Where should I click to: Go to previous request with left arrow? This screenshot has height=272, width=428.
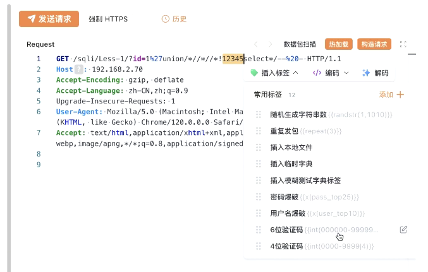click(256, 44)
